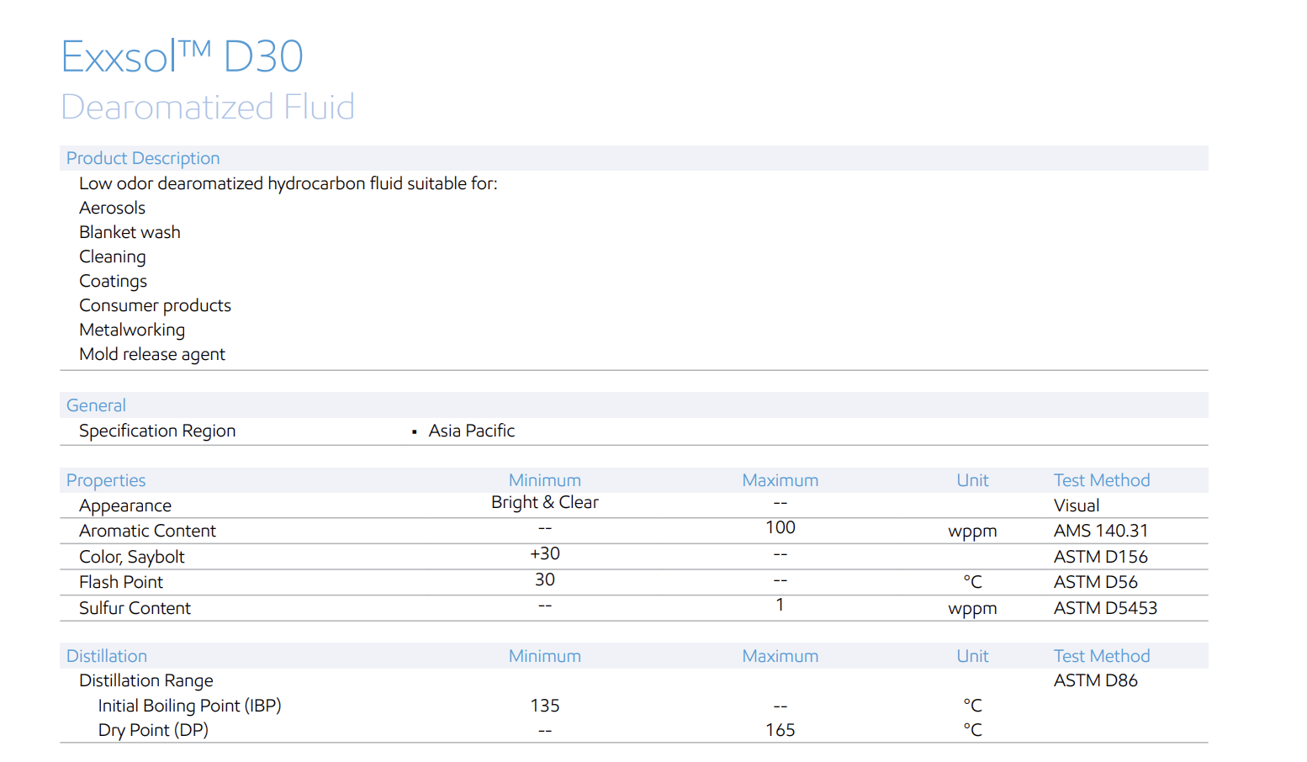Click the '°C' unit in the Dry Point row
Screen dimensions: 1307x762
click(973, 730)
